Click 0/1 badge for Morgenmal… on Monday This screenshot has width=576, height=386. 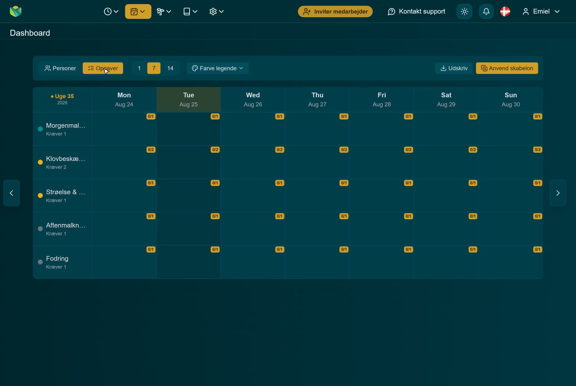(151, 116)
